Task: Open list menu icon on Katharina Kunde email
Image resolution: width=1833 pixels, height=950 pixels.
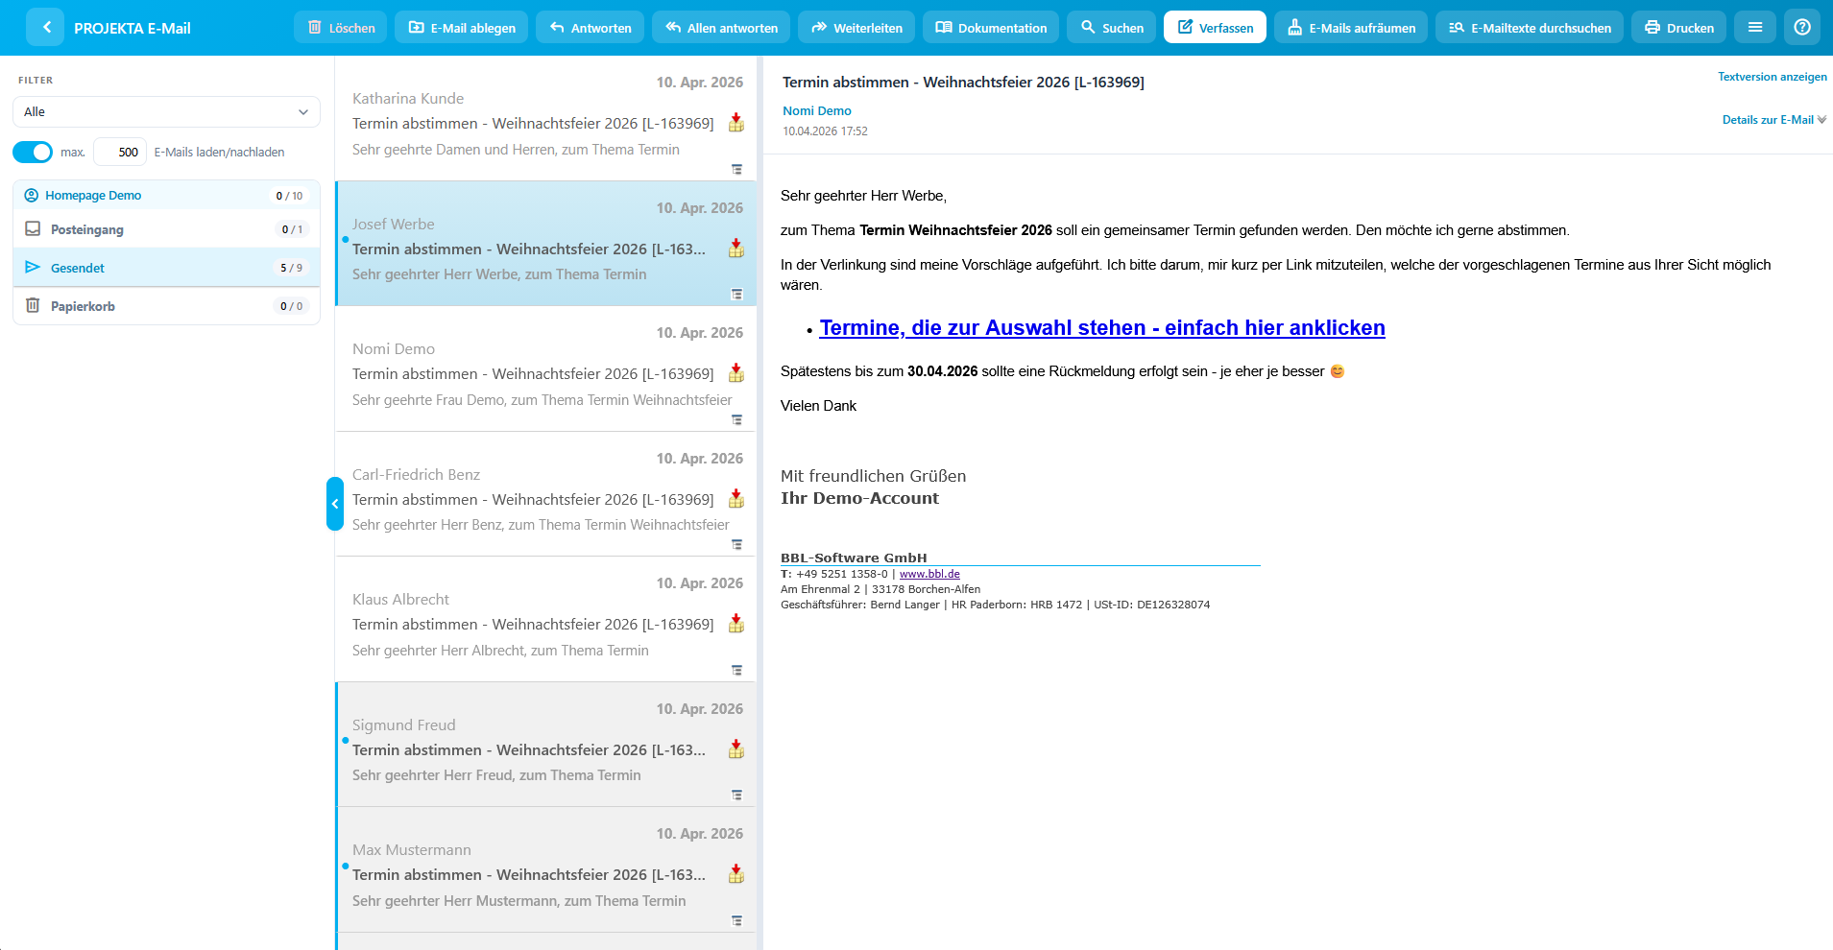Action: (736, 169)
